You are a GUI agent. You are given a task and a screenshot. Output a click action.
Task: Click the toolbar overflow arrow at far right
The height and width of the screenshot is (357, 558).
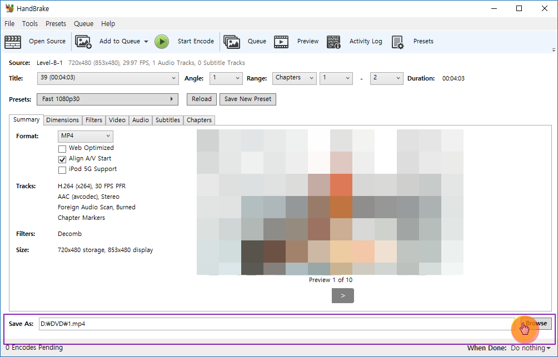coord(554,50)
